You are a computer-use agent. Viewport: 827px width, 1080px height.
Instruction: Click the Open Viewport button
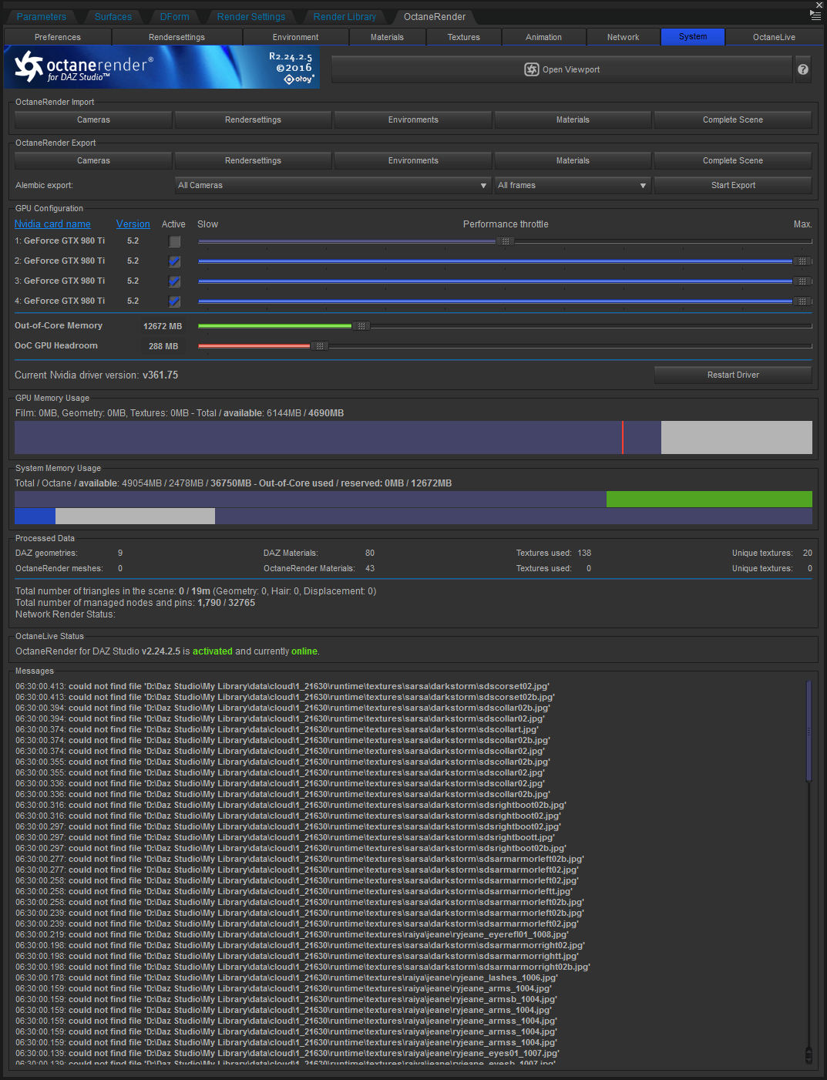coord(562,69)
